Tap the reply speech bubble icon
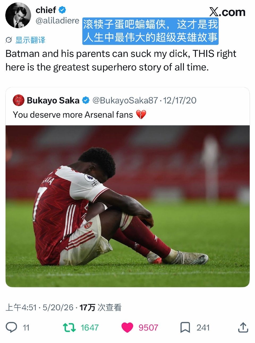255x343 pixels. pyautogui.click(x=11, y=327)
